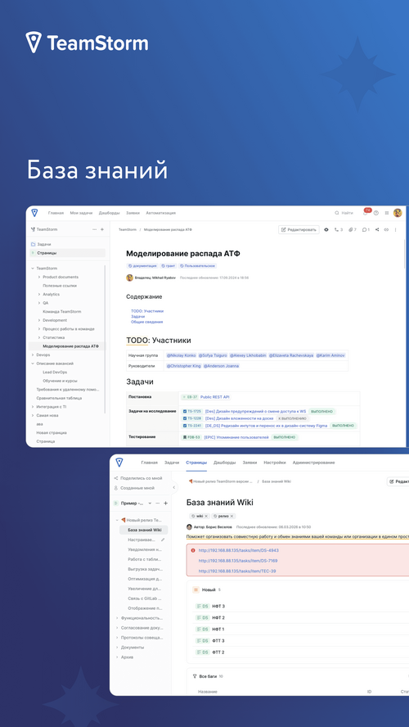Open the link ending in DS-4943
Screen dimensions: 409x727
point(239,550)
